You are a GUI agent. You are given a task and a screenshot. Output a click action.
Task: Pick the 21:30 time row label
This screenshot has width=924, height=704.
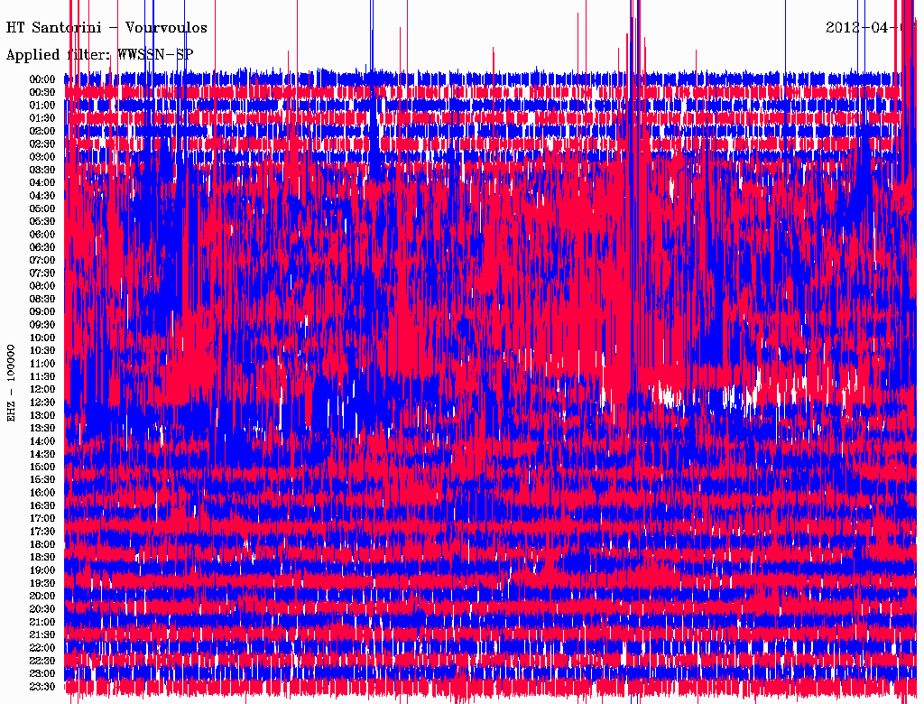42,635
